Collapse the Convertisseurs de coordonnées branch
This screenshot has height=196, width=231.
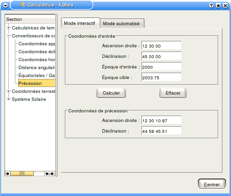tap(9, 36)
